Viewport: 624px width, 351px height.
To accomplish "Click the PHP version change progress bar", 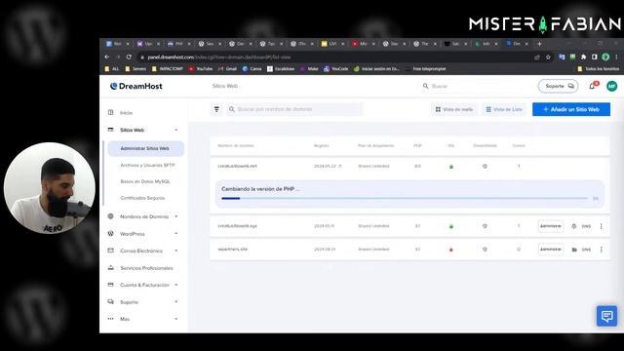I will pos(405,198).
